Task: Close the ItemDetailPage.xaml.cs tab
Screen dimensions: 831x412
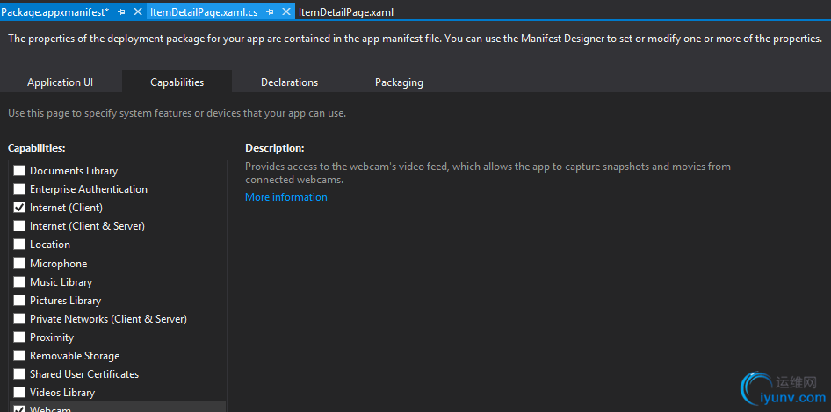Action: [285, 11]
